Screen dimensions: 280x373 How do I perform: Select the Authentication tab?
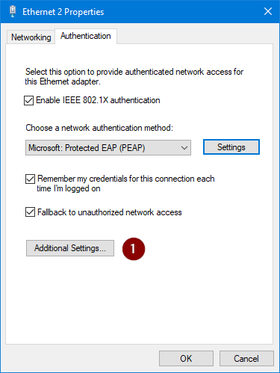[86, 36]
